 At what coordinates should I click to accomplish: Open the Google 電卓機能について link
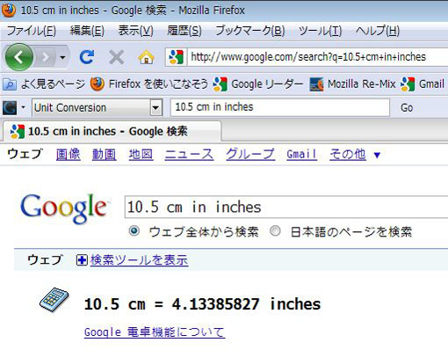(x=155, y=332)
